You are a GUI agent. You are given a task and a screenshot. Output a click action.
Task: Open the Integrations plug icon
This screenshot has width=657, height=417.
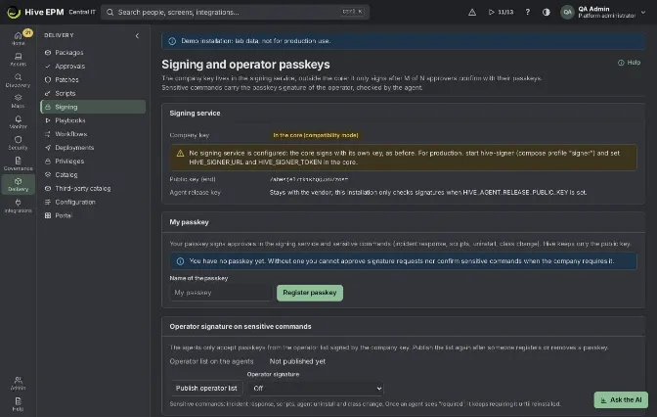pos(18,206)
